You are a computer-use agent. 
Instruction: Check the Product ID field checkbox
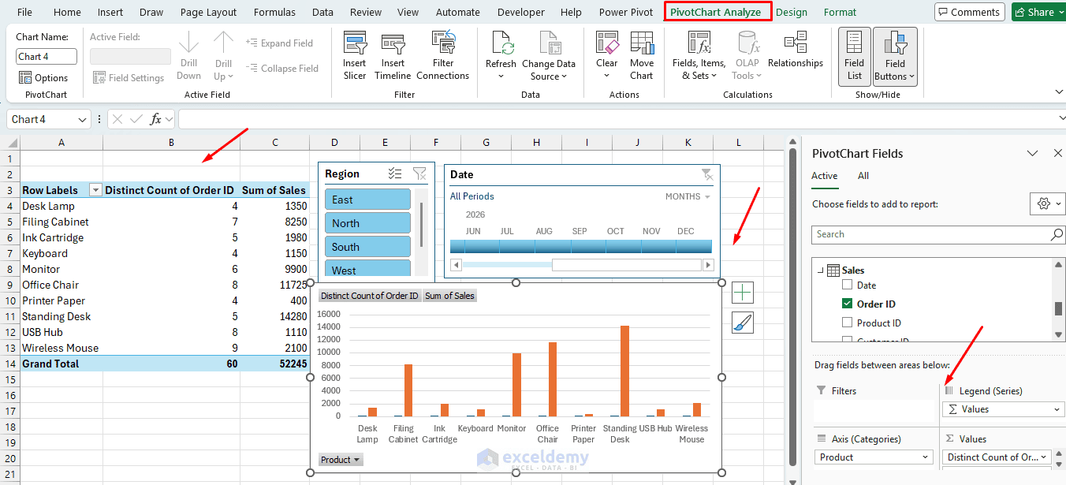[x=848, y=323]
